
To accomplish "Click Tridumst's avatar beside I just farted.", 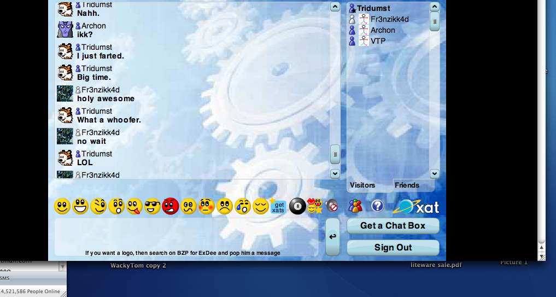I will tap(65, 51).
